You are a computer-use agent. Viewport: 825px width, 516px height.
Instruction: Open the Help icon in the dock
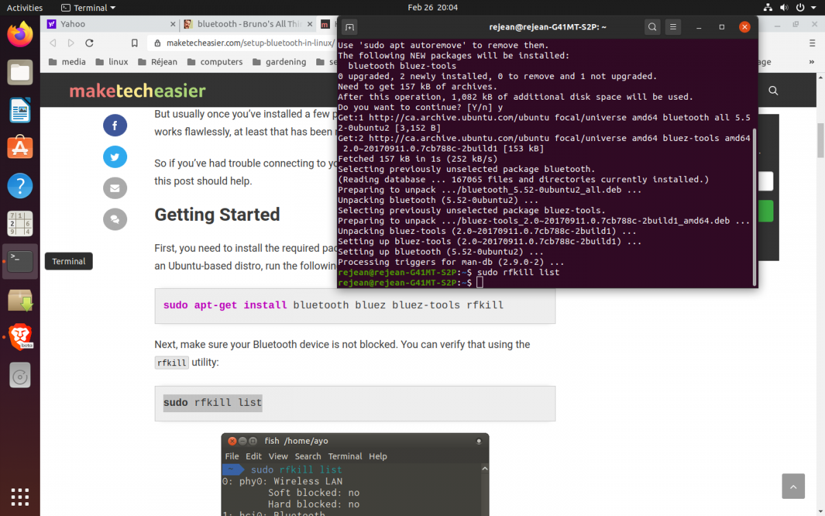point(20,186)
